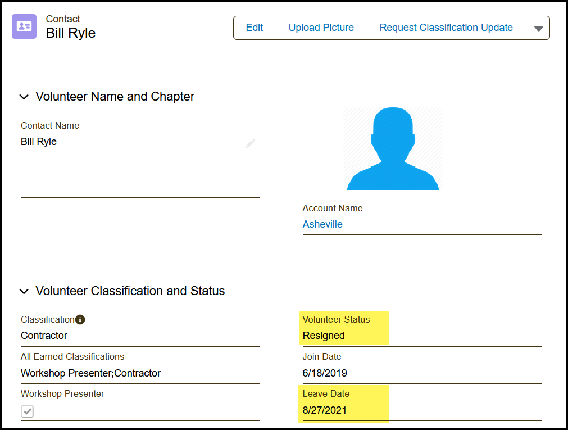Click the Volunteer Status Resigned field
The image size is (568, 430).
[x=324, y=336]
